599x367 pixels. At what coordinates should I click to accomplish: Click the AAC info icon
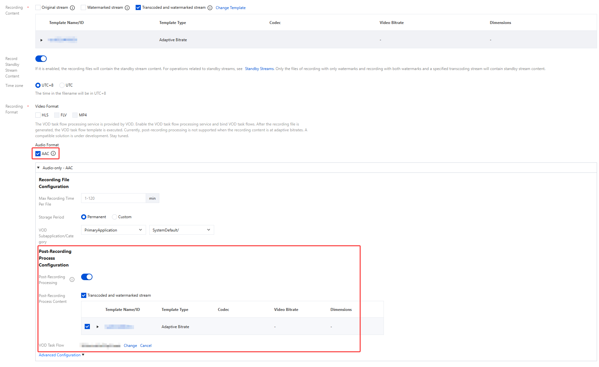[x=53, y=154]
